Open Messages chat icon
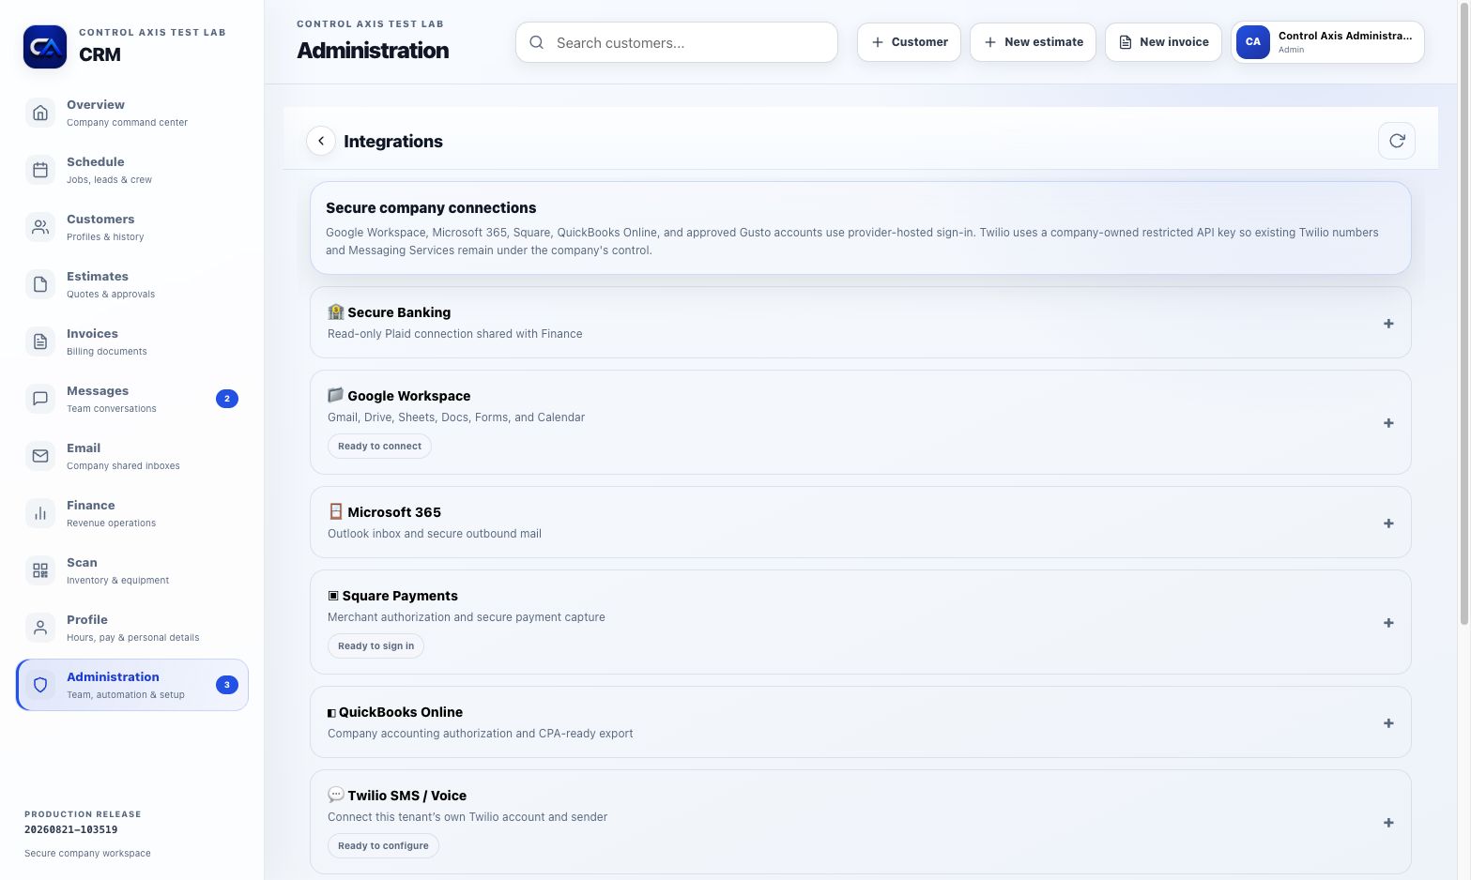Image resolution: width=1471 pixels, height=880 pixels. 40,399
